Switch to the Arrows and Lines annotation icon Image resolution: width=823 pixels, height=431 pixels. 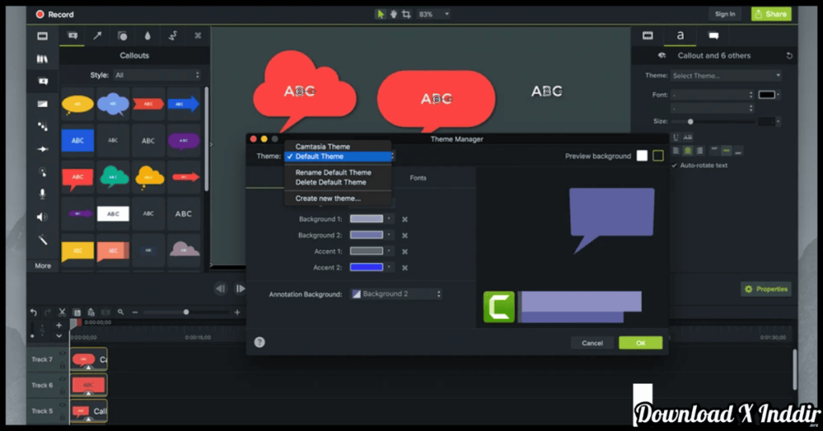click(97, 35)
